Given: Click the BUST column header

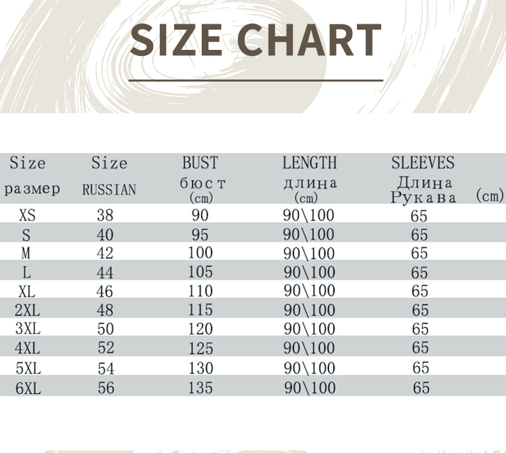Looking at the screenshot, I should coord(200,162).
